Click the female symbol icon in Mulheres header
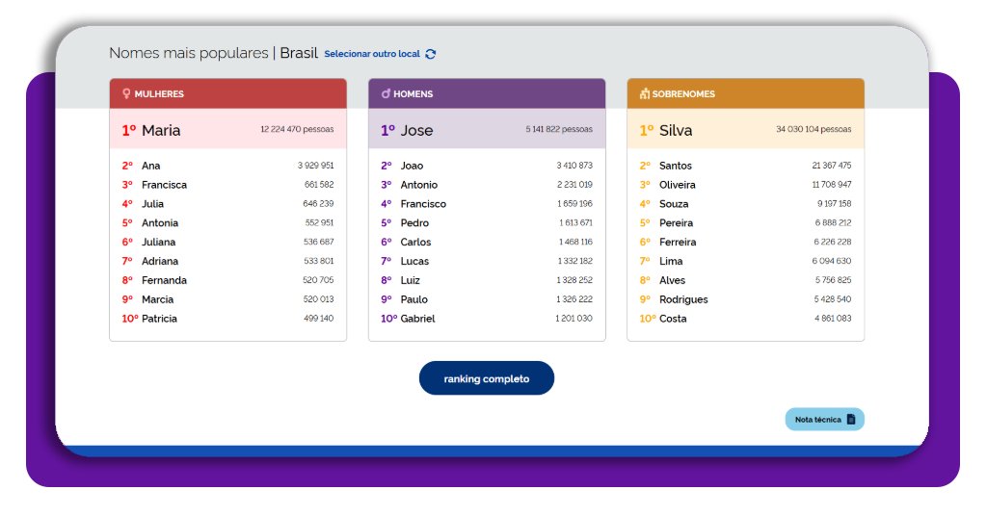 [x=126, y=94]
